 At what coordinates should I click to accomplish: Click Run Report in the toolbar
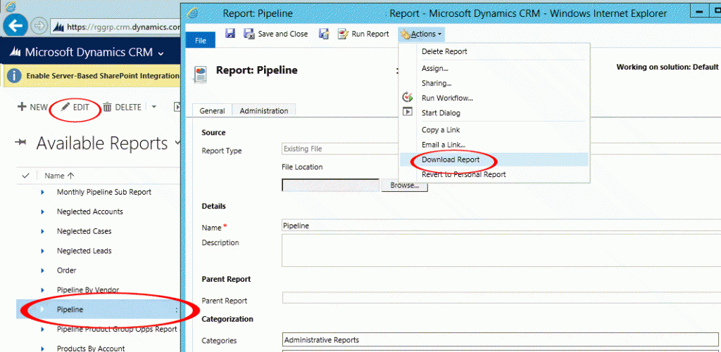coord(363,34)
